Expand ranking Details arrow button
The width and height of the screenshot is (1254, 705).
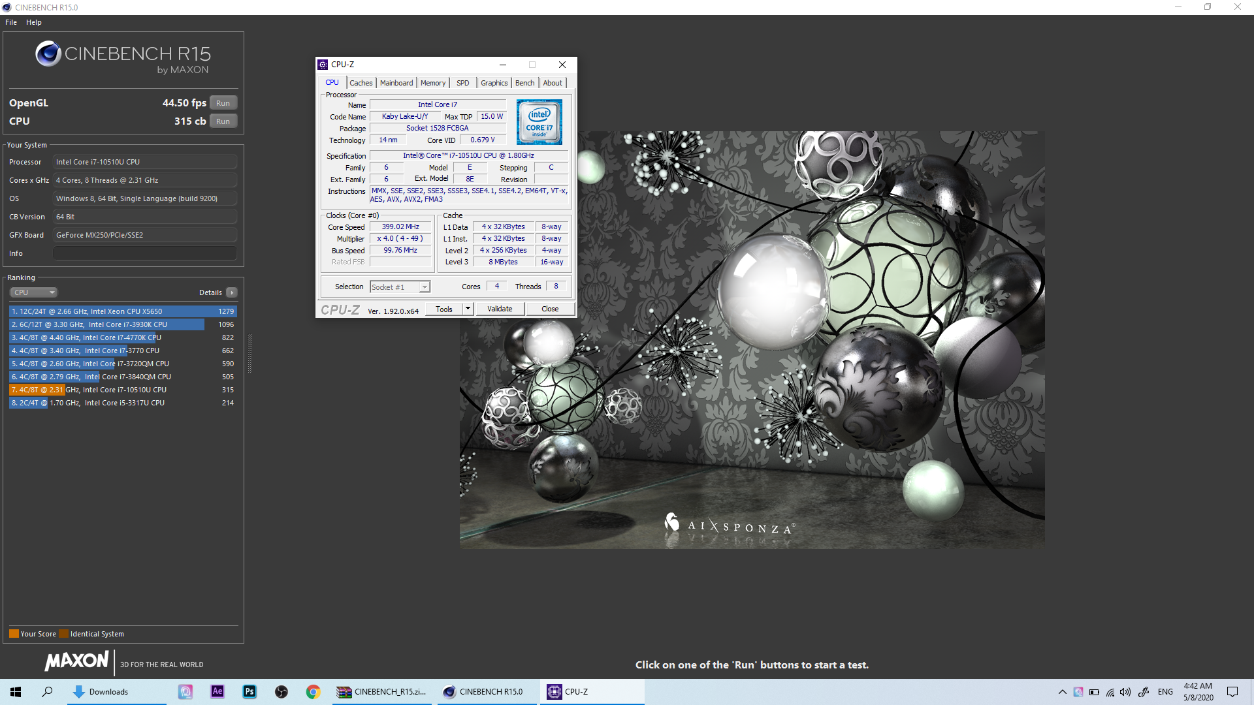pyautogui.click(x=232, y=292)
